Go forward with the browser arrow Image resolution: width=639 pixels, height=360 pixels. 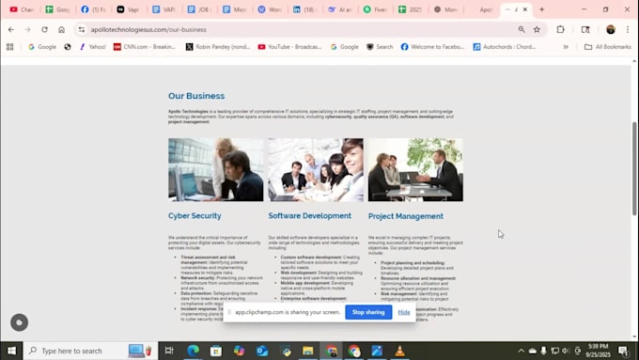tap(27, 29)
